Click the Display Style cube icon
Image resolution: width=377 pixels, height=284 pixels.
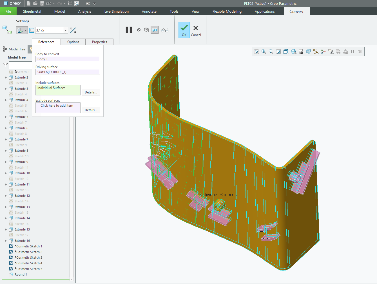[x=286, y=52]
